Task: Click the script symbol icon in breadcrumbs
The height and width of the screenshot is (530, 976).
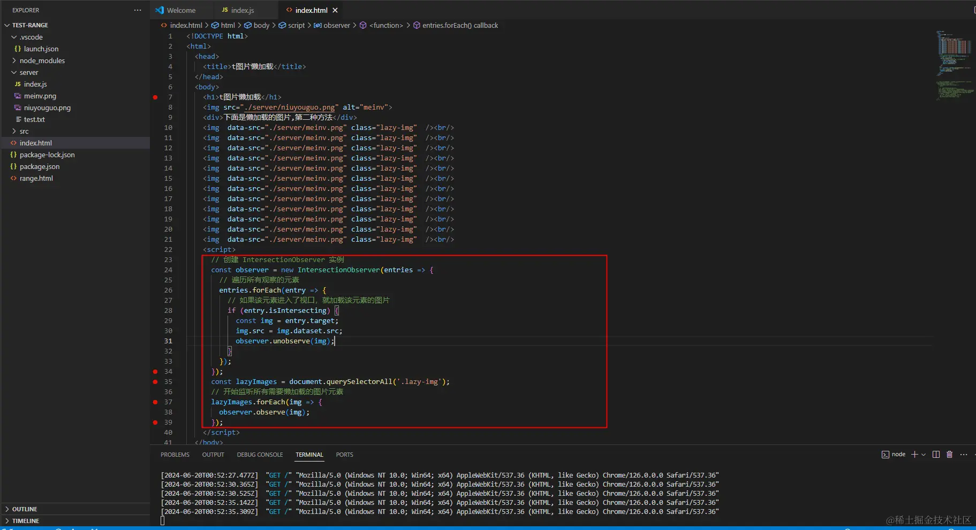Action: (x=282, y=25)
